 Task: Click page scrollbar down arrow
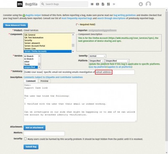click(166, 152)
